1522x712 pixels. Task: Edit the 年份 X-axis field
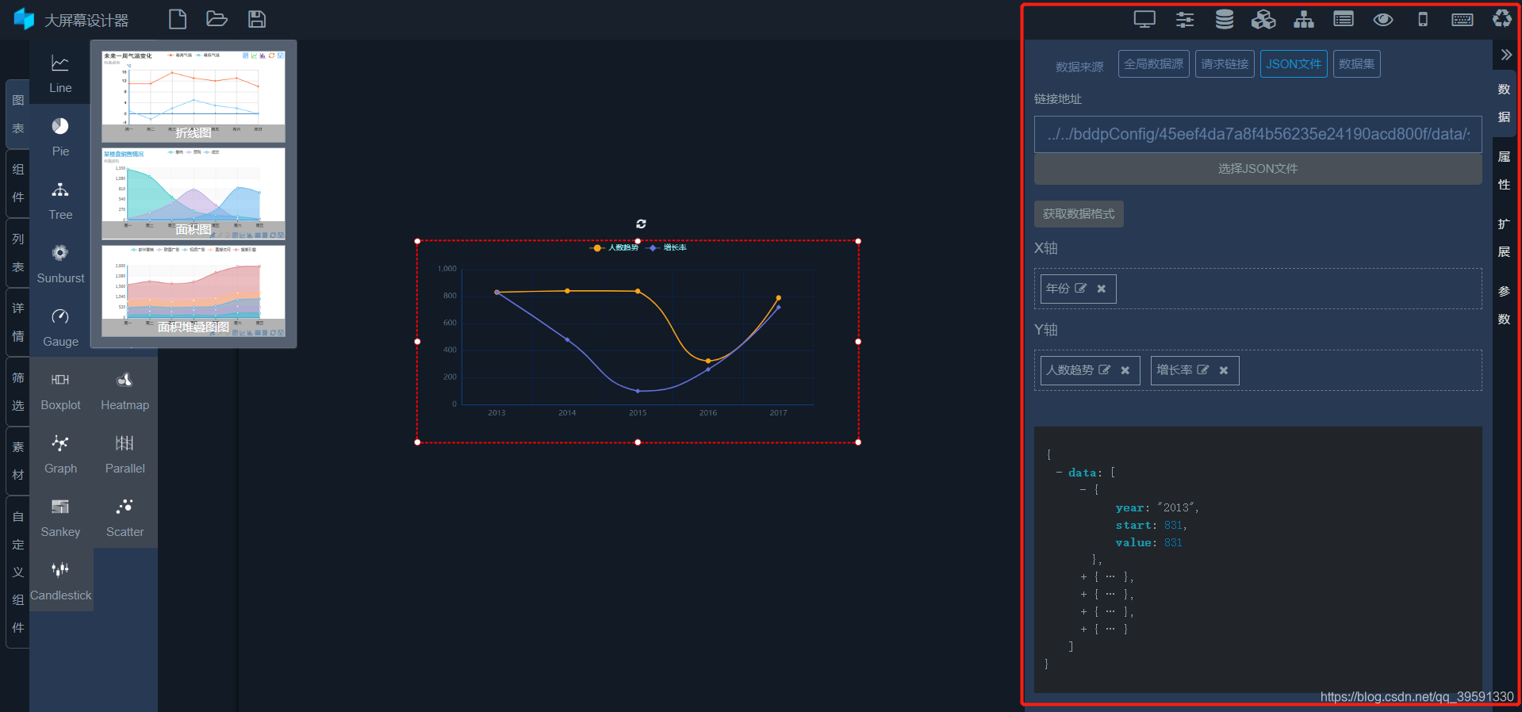pyautogui.click(x=1080, y=289)
